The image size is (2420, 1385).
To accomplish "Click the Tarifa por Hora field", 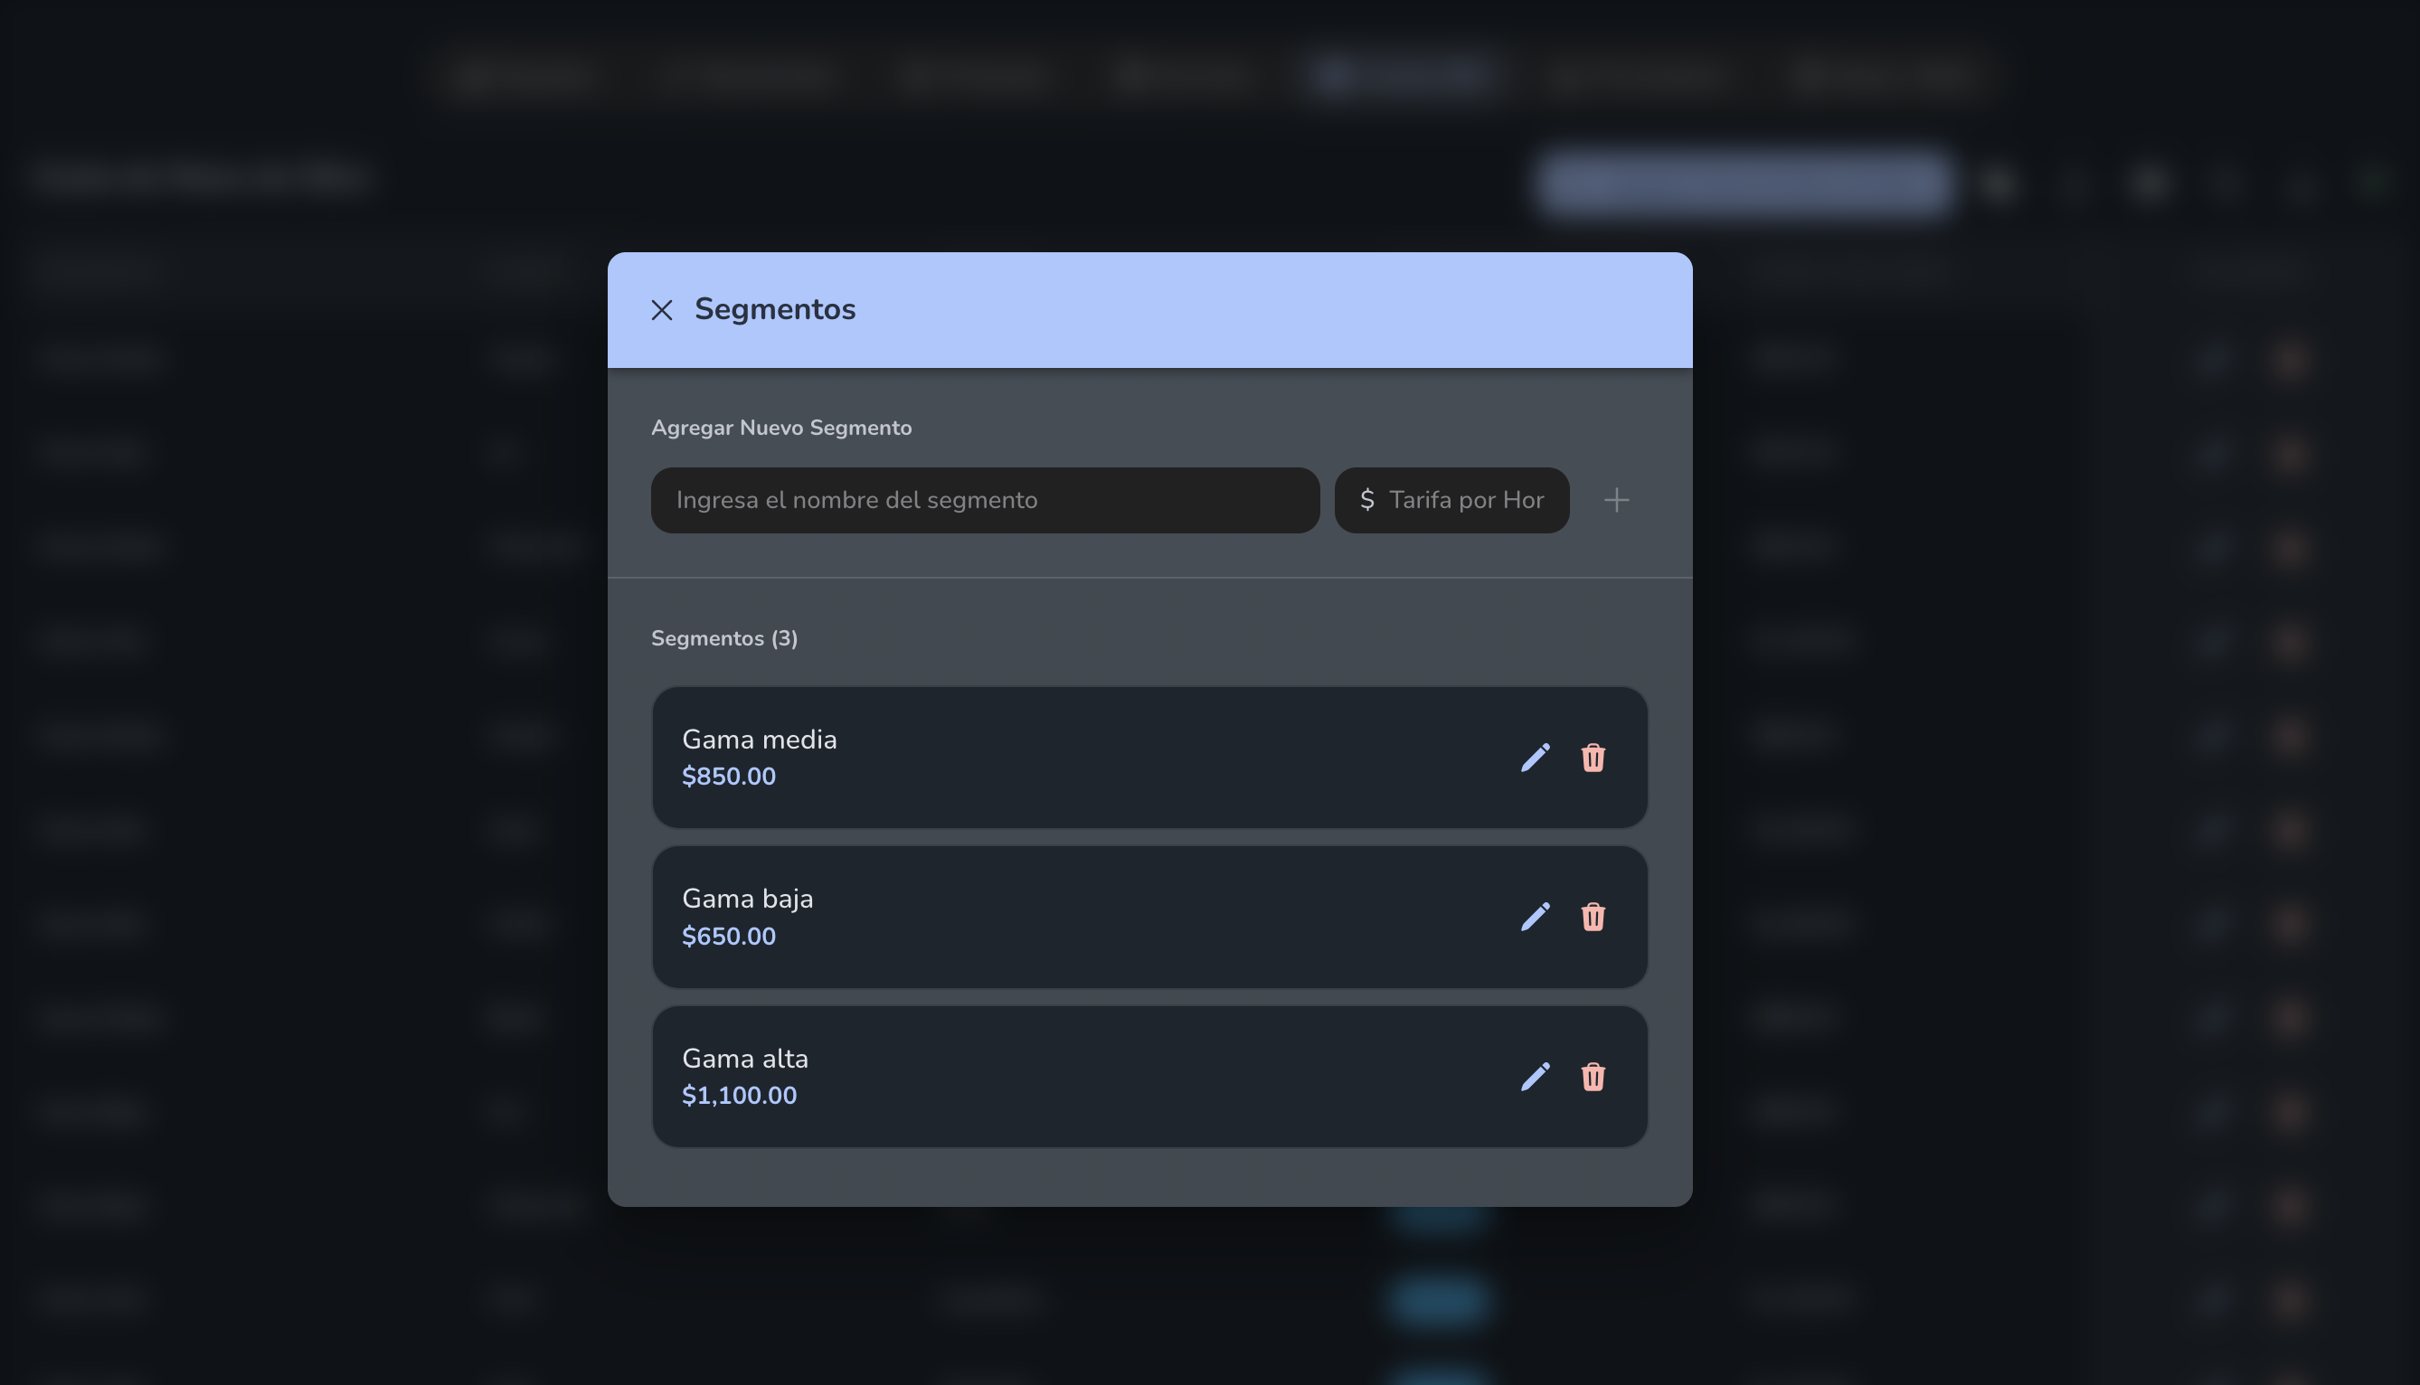I will point(1451,500).
